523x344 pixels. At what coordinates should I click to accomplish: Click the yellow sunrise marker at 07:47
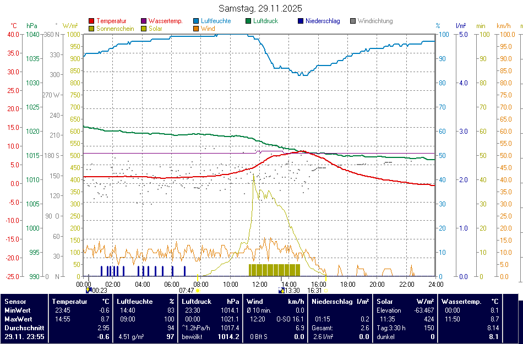(x=198, y=290)
